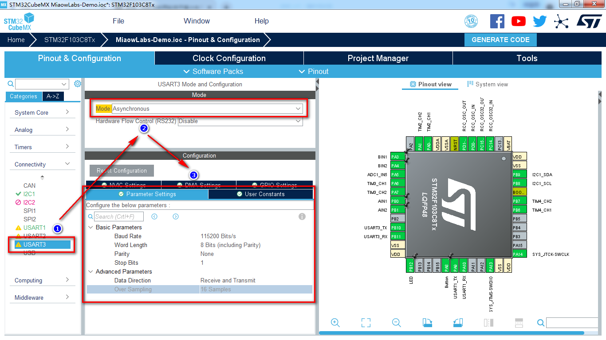The height and width of the screenshot is (340, 606).
Task: Toggle the horizontal rows layout icon
Action: [519, 323]
